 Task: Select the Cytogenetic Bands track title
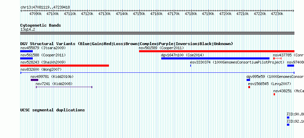point(41,25)
